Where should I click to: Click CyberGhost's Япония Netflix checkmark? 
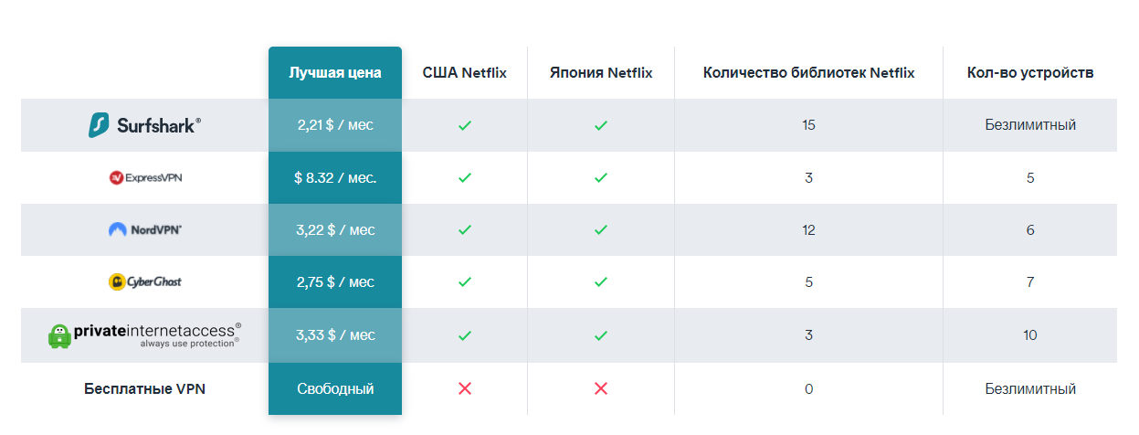coord(600,282)
